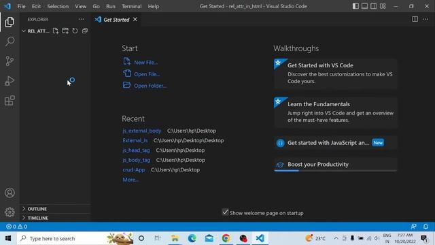Expand the TIMELINE section
Viewport: 435px width, 245px height.
click(56, 218)
